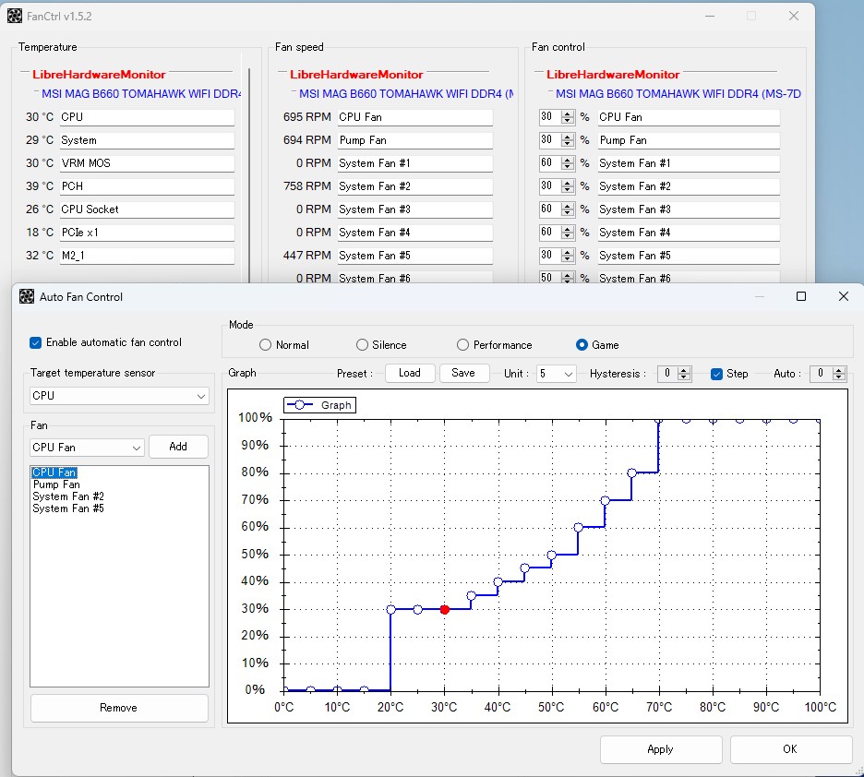Viewport: 864px width, 777px height.
Task: Collapse LibreHardwareMonitor group in Fan speed panel
Action: point(282,72)
